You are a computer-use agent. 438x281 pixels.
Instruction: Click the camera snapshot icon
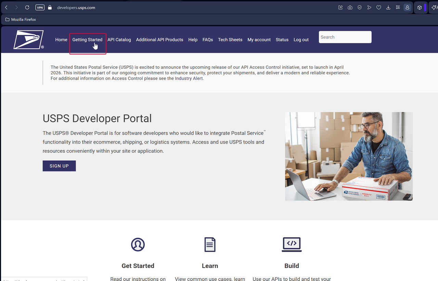point(350,8)
